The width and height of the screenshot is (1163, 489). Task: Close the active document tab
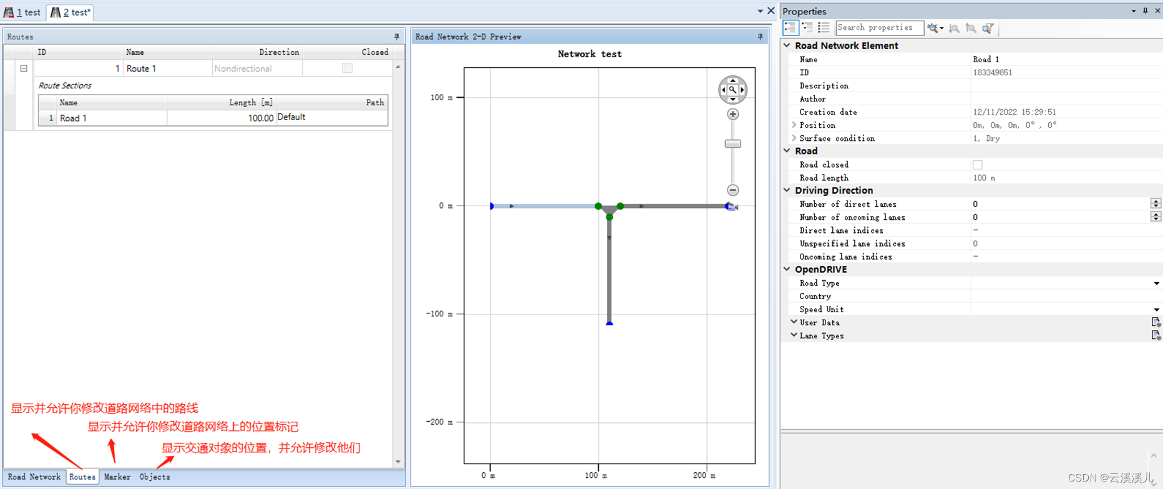(x=771, y=11)
